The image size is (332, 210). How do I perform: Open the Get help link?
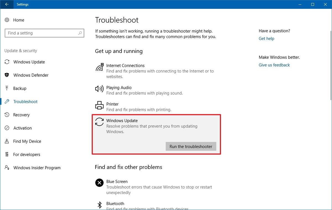[266, 38]
